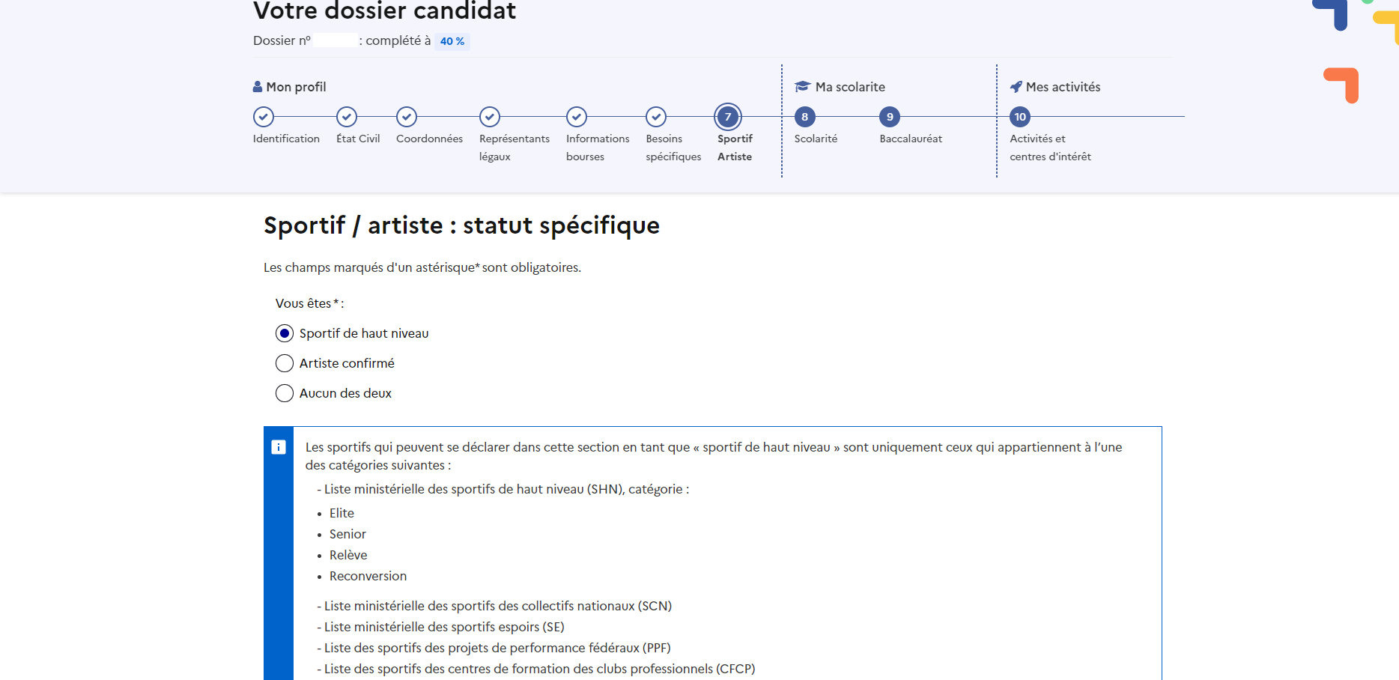The width and height of the screenshot is (1399, 680).
Task: Click the Baccalauréat step label
Action: pos(911,139)
